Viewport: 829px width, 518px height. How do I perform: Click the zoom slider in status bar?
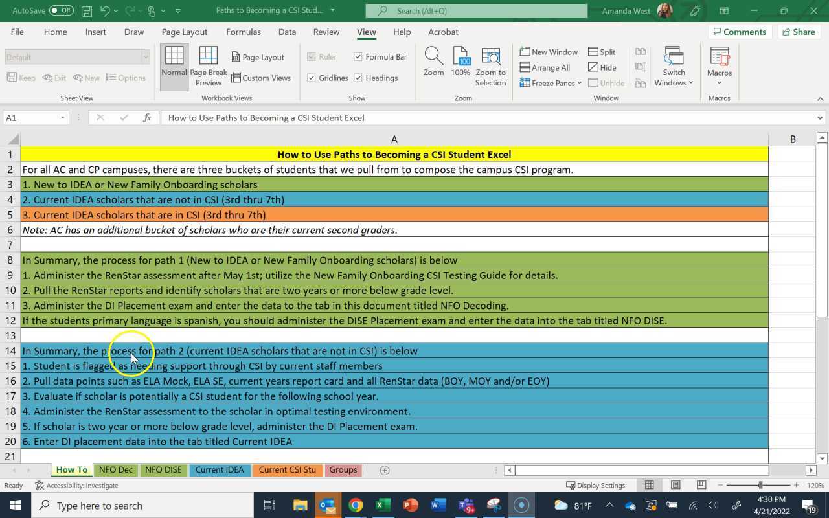click(760, 485)
